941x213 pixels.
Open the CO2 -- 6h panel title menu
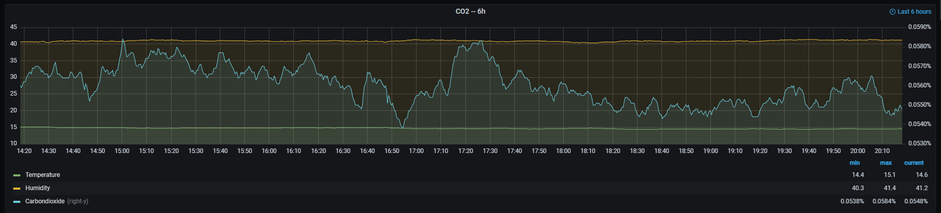[470, 11]
